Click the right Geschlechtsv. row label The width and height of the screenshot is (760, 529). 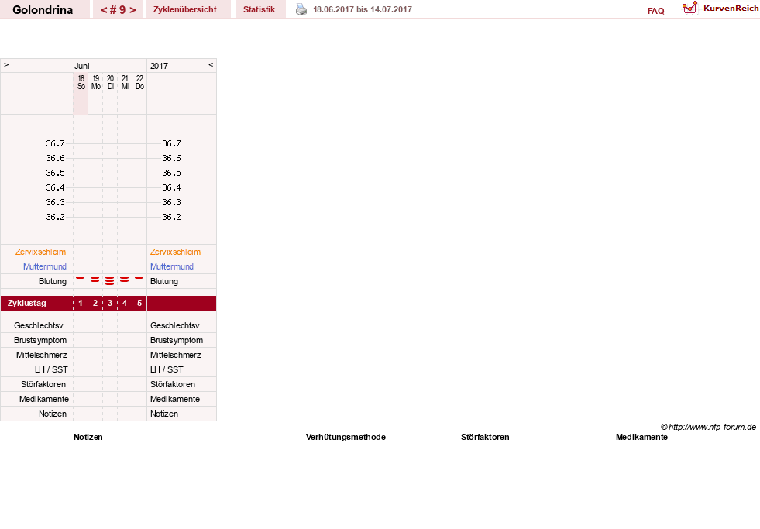pyautogui.click(x=175, y=325)
